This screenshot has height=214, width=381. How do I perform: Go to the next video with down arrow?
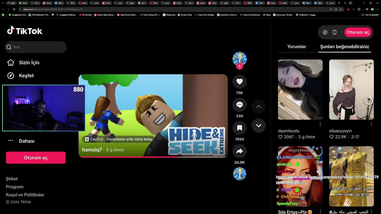coord(259,125)
